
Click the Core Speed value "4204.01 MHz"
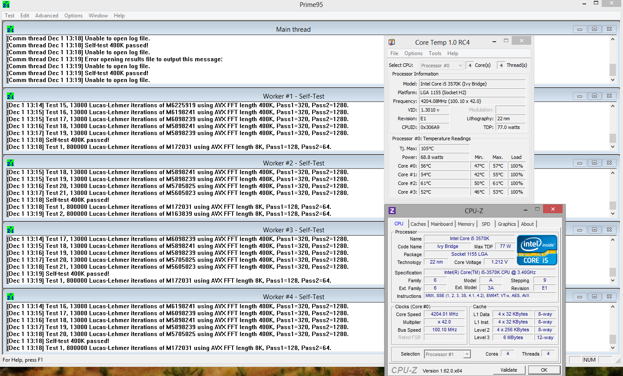(x=444, y=314)
